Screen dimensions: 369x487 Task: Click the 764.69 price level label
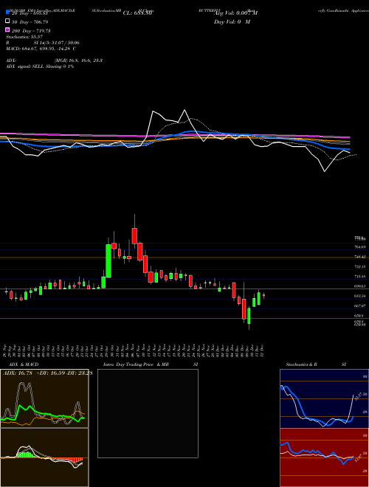(x=361, y=247)
